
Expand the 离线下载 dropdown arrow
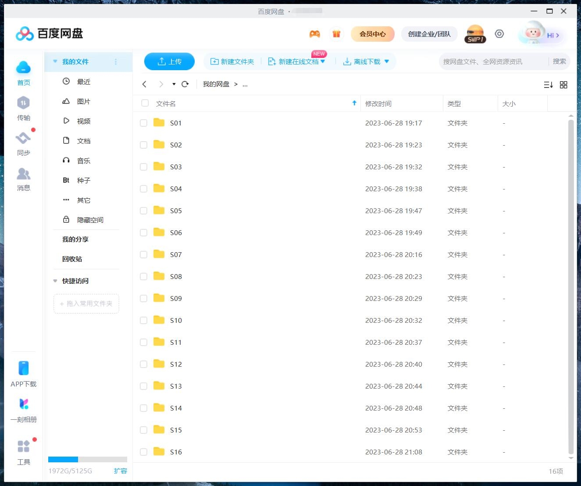pyautogui.click(x=387, y=61)
